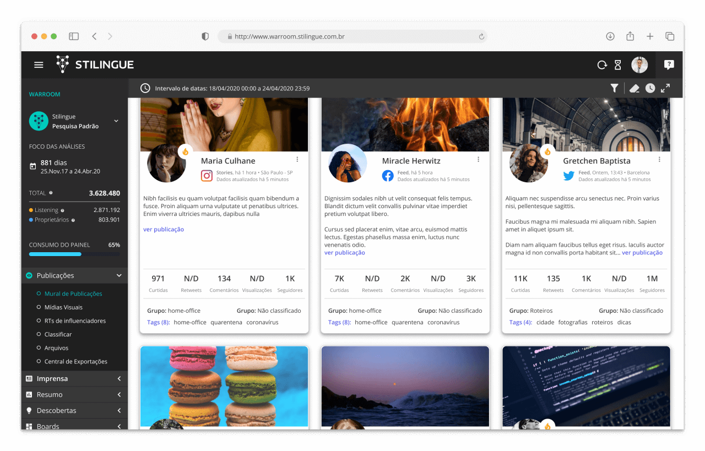This screenshot has height=451, width=705.
Task: Open the help chat bubble icon
Action: [x=669, y=65]
